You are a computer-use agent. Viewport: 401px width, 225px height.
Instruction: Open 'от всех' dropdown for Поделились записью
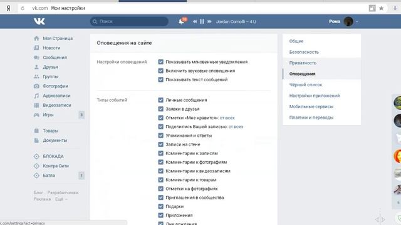(236, 127)
